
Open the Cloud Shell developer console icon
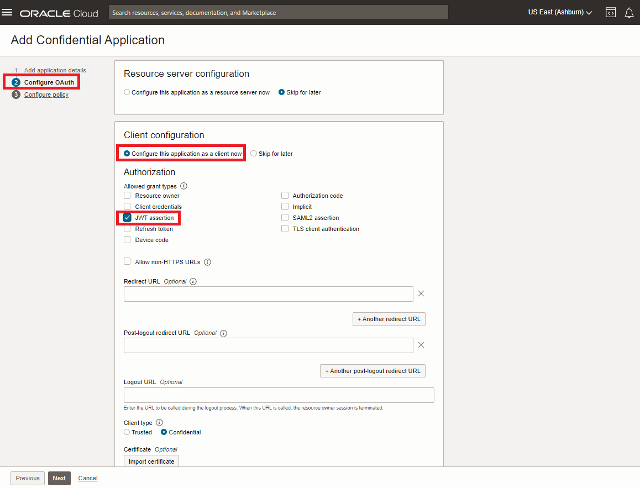(610, 12)
